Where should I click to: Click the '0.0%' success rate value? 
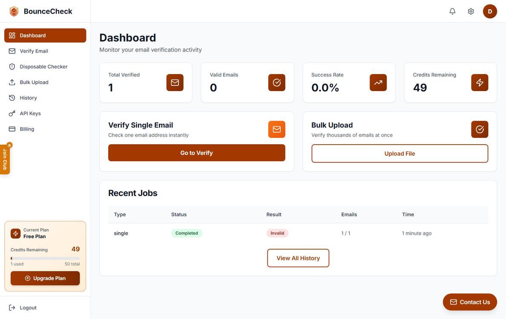pos(325,88)
